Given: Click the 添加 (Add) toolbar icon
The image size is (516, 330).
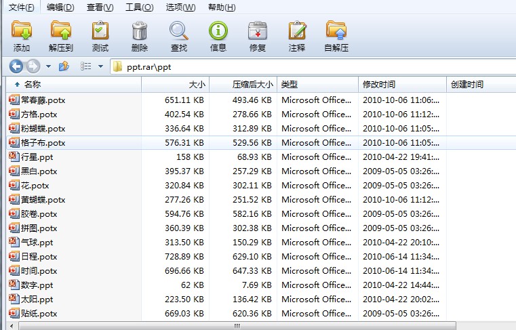Looking at the screenshot, I should 22,30.
